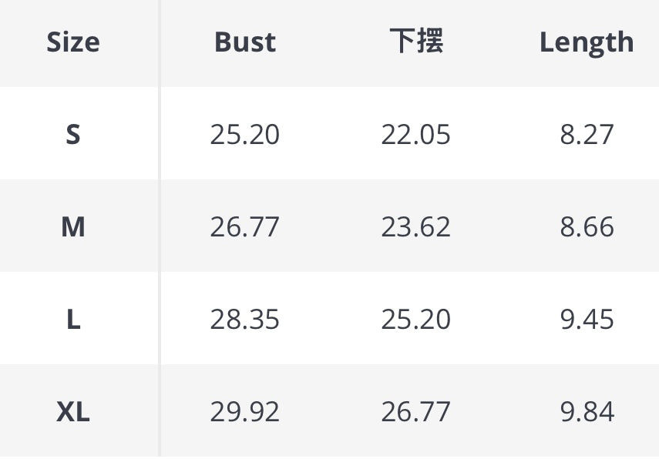Click the 23.62 hem value

416,227
